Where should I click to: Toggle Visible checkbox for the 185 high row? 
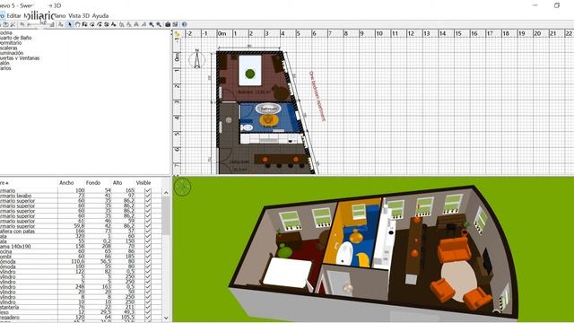pyautogui.click(x=147, y=257)
